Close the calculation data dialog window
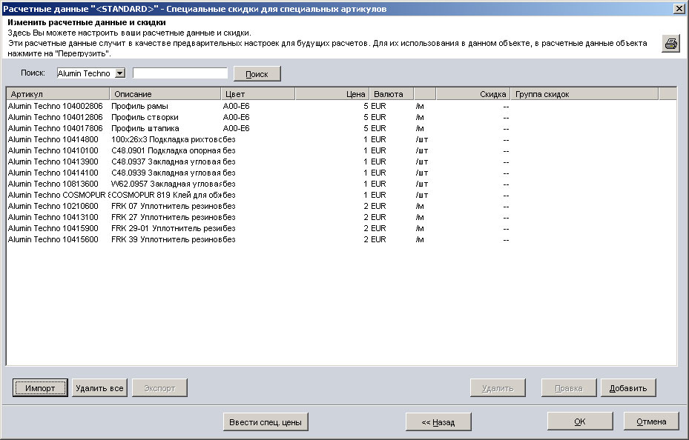The width and height of the screenshot is (689, 440). pos(679,8)
